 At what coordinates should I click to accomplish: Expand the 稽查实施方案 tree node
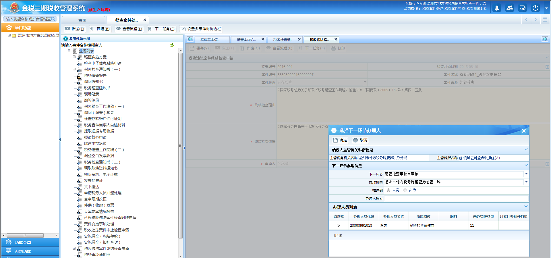coord(74,57)
